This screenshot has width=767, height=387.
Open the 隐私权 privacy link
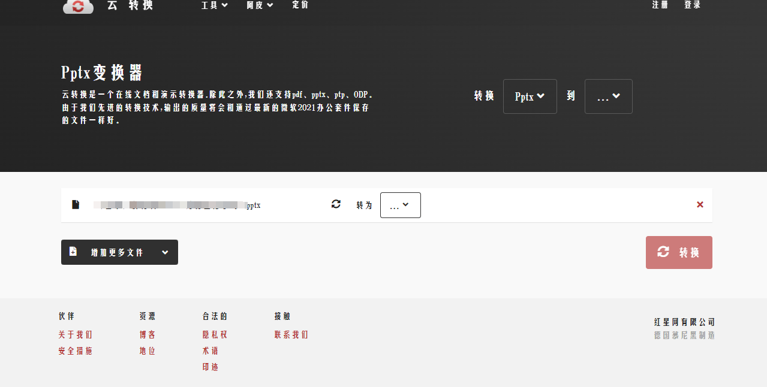[x=215, y=335]
